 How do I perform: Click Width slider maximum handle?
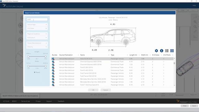45,66
